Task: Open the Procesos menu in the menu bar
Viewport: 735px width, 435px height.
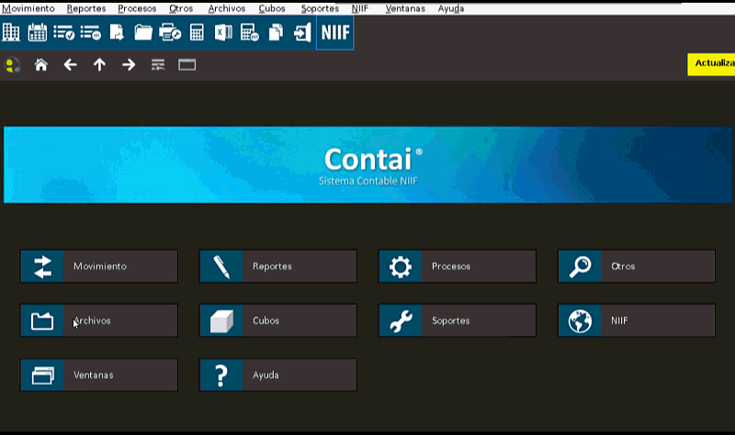Action: click(137, 8)
